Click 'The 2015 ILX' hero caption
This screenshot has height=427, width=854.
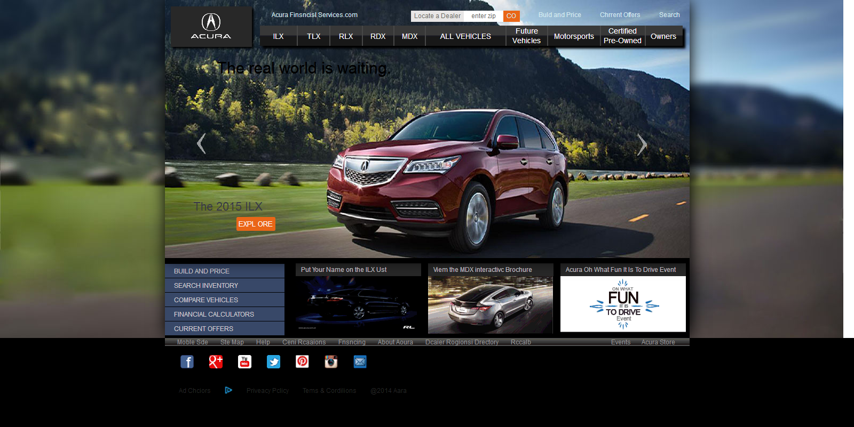click(x=228, y=206)
